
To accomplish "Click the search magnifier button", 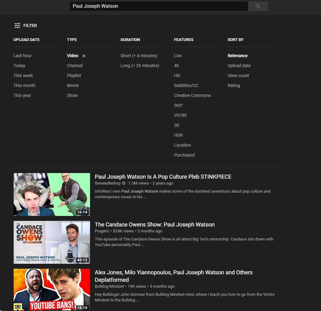I will pyautogui.click(x=258, y=6).
